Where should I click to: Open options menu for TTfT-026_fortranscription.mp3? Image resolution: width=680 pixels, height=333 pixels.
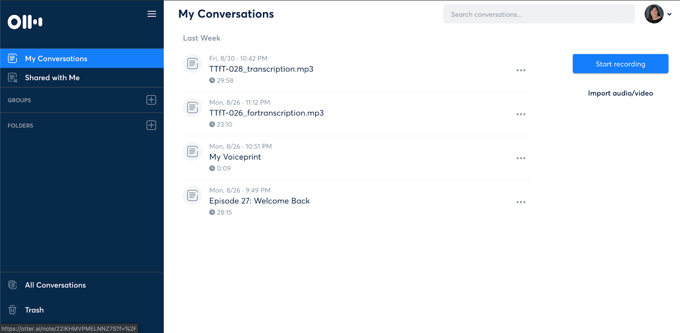click(521, 114)
